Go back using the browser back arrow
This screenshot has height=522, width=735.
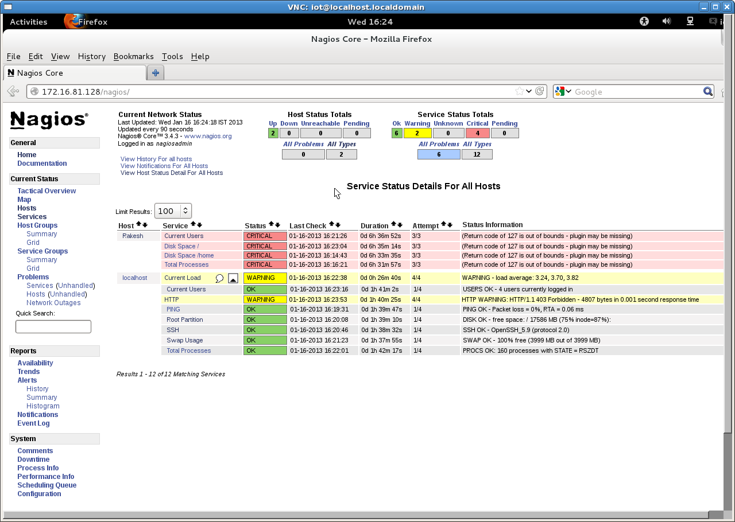pyautogui.click(x=13, y=92)
